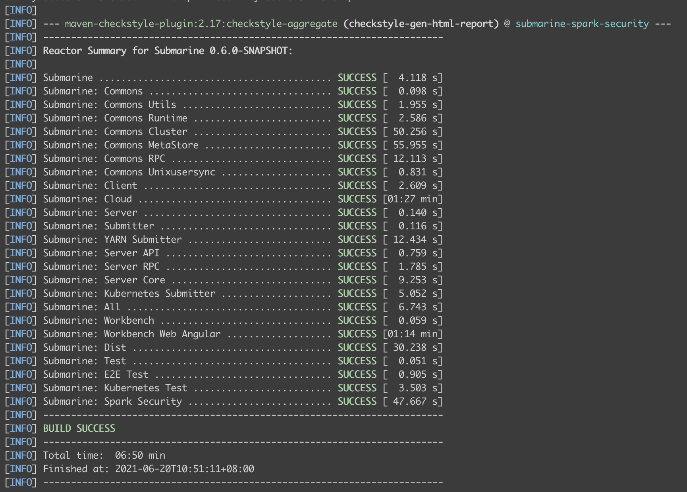Screen dimensions: 687x492
Task: Click the '4.118 s' build time
Action: point(418,78)
